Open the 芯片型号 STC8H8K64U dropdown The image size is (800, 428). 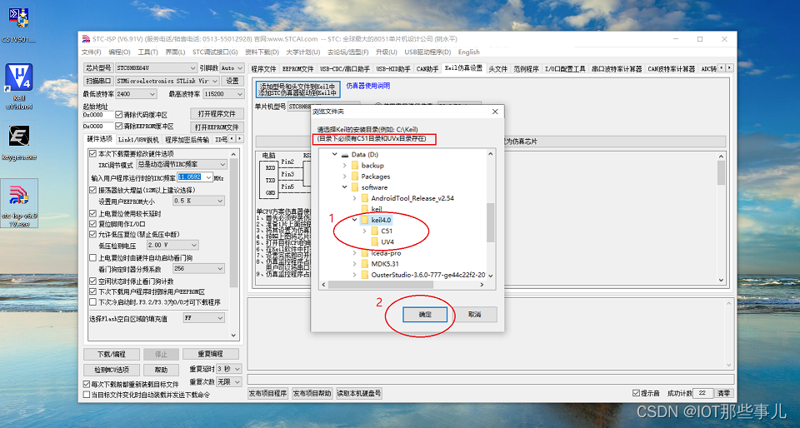pos(156,67)
